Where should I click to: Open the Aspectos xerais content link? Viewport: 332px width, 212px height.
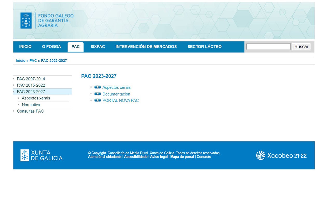point(116,87)
